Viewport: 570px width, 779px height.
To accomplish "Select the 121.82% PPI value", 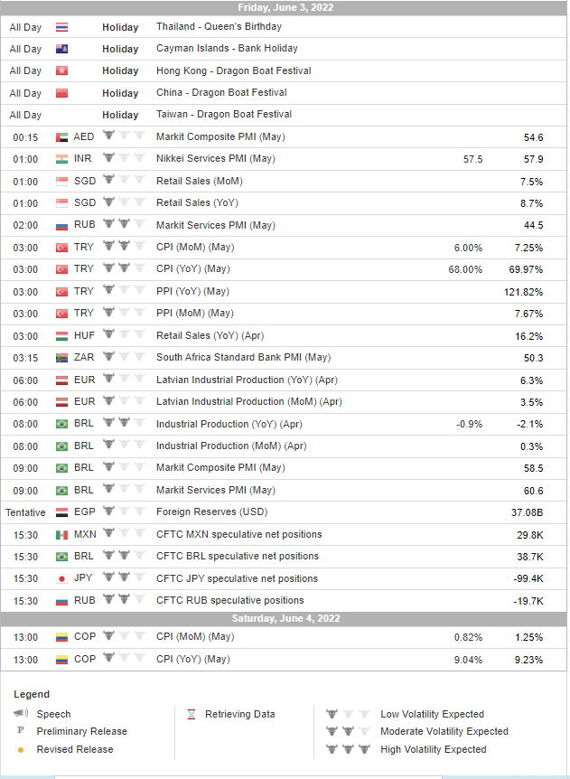I will pos(523,292).
